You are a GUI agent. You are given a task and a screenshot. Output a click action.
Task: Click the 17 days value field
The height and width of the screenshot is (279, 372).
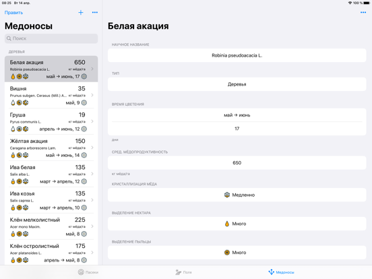coord(237,129)
